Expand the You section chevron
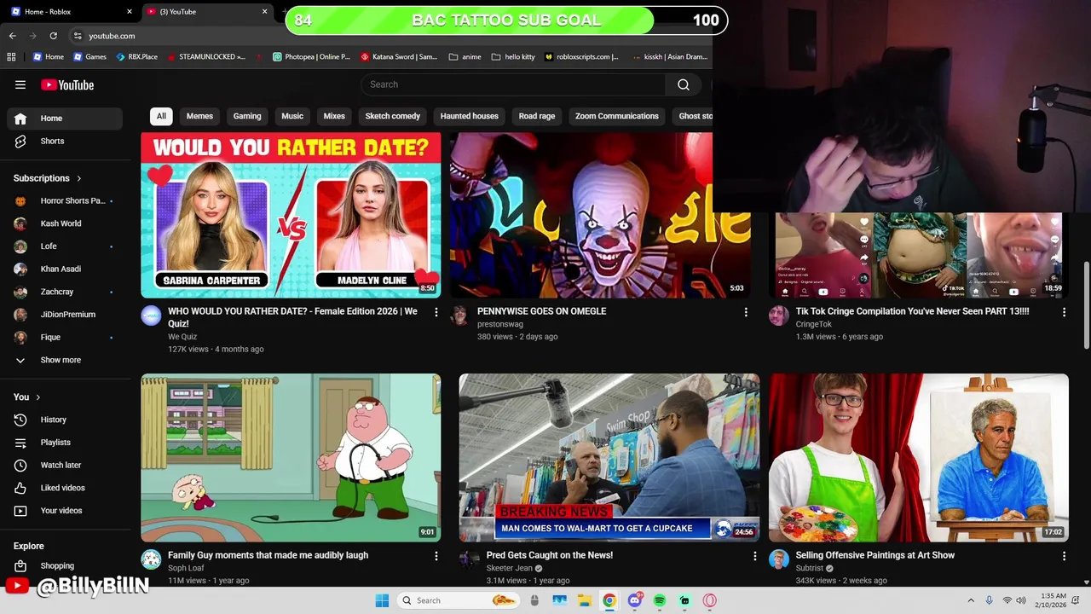The image size is (1091, 614). point(38,397)
